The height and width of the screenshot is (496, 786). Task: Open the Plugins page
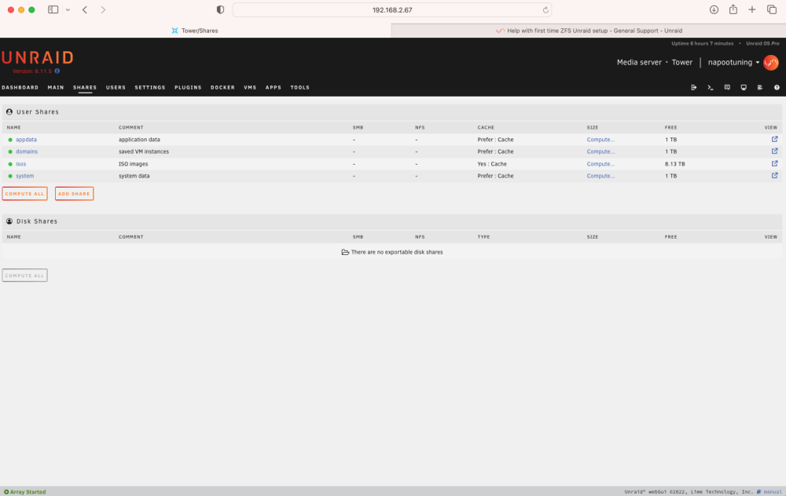(x=188, y=88)
